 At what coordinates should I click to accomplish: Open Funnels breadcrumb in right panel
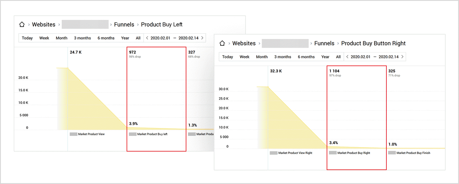coord(324,43)
